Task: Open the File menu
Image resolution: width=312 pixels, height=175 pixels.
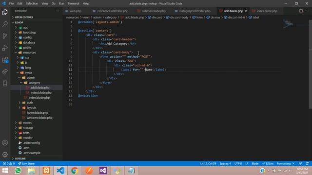Action: pyautogui.click(x=11, y=3)
